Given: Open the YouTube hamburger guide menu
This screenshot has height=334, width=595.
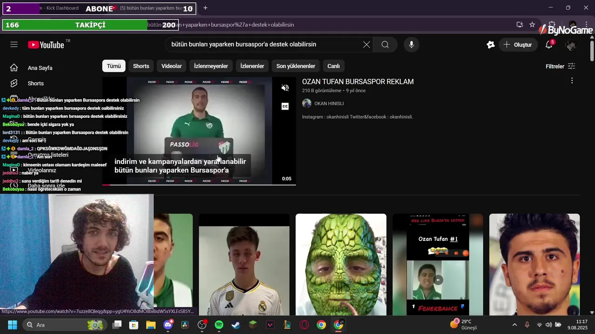Looking at the screenshot, I should pos(14,45).
